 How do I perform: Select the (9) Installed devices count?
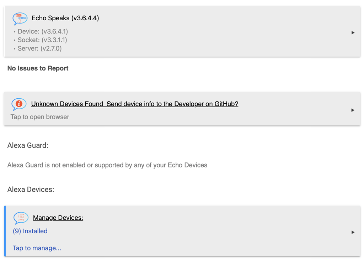pos(30,231)
